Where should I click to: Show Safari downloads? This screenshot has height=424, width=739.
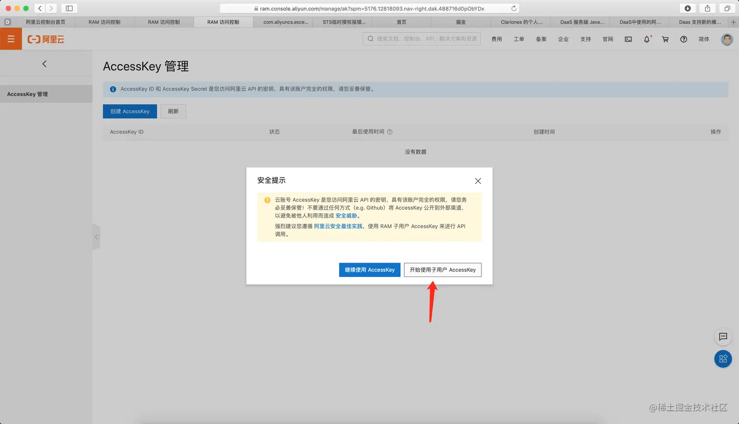(x=688, y=8)
